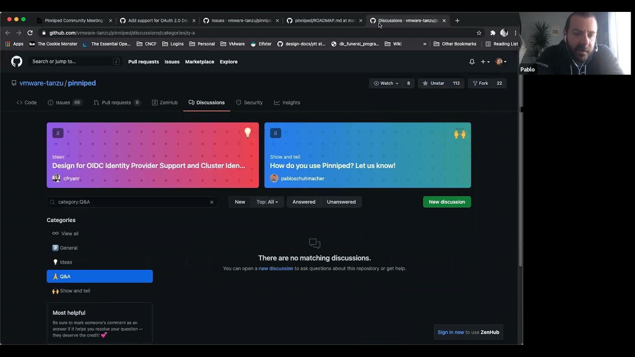The image size is (635, 357).
Task: Click the green New discussion button
Action: (x=447, y=202)
